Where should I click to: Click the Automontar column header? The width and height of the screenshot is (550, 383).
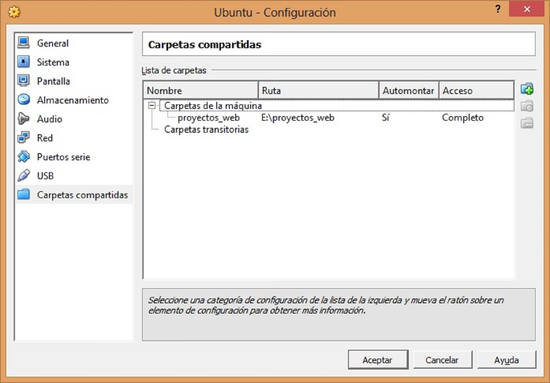(409, 91)
